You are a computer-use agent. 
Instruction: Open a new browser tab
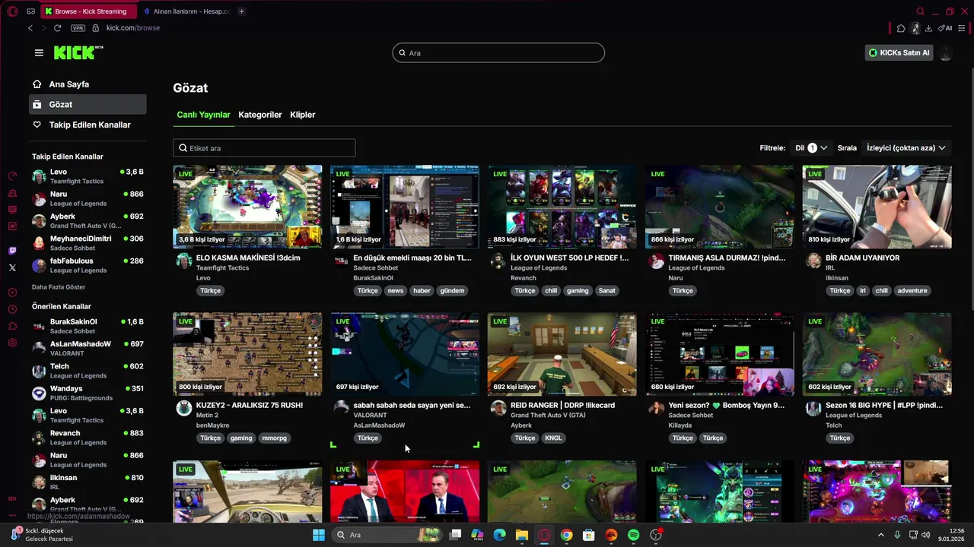tap(241, 11)
